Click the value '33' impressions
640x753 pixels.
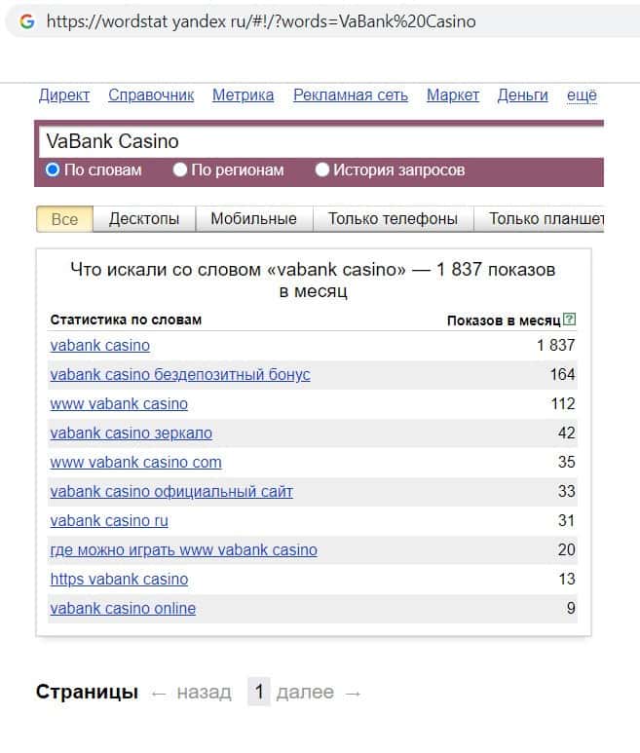pos(567,492)
